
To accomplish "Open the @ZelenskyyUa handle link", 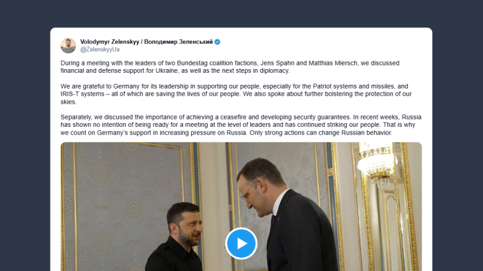I will 100,50.
